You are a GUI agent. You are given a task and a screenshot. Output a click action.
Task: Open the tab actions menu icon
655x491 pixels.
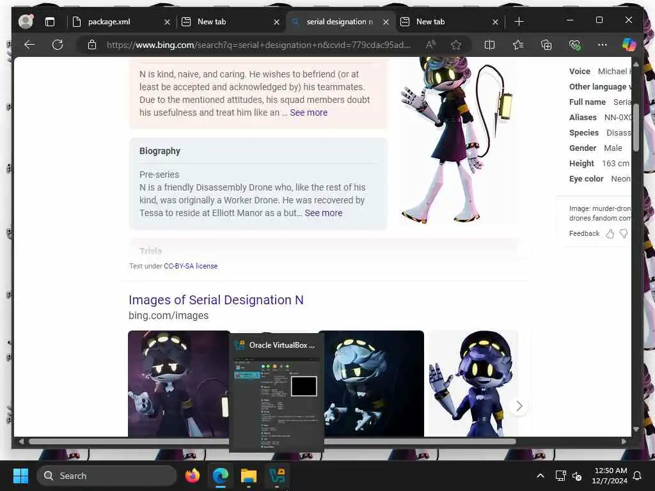[50, 22]
